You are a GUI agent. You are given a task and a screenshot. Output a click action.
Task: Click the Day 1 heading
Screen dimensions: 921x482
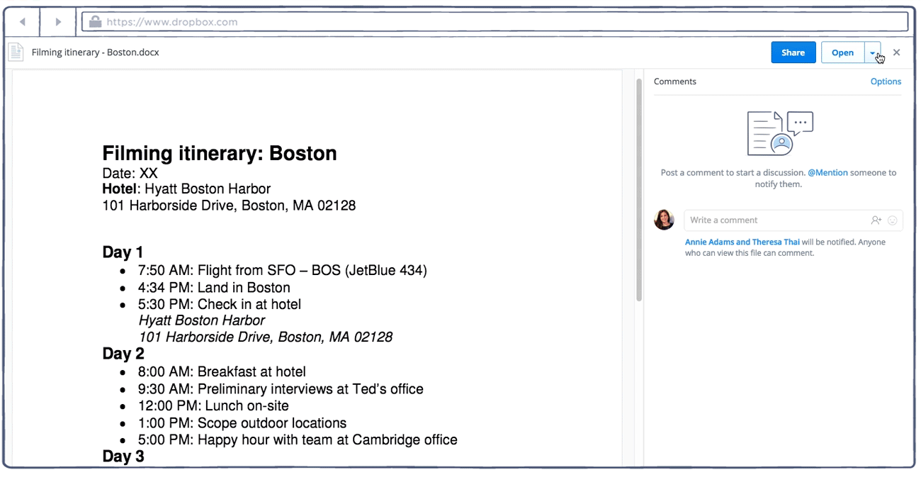123,252
